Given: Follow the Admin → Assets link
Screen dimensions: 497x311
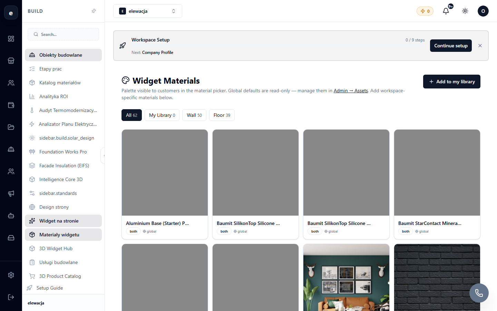Looking at the screenshot, I should (351, 91).
